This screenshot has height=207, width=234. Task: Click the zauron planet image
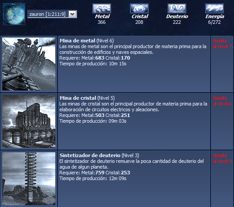[x=14, y=14]
